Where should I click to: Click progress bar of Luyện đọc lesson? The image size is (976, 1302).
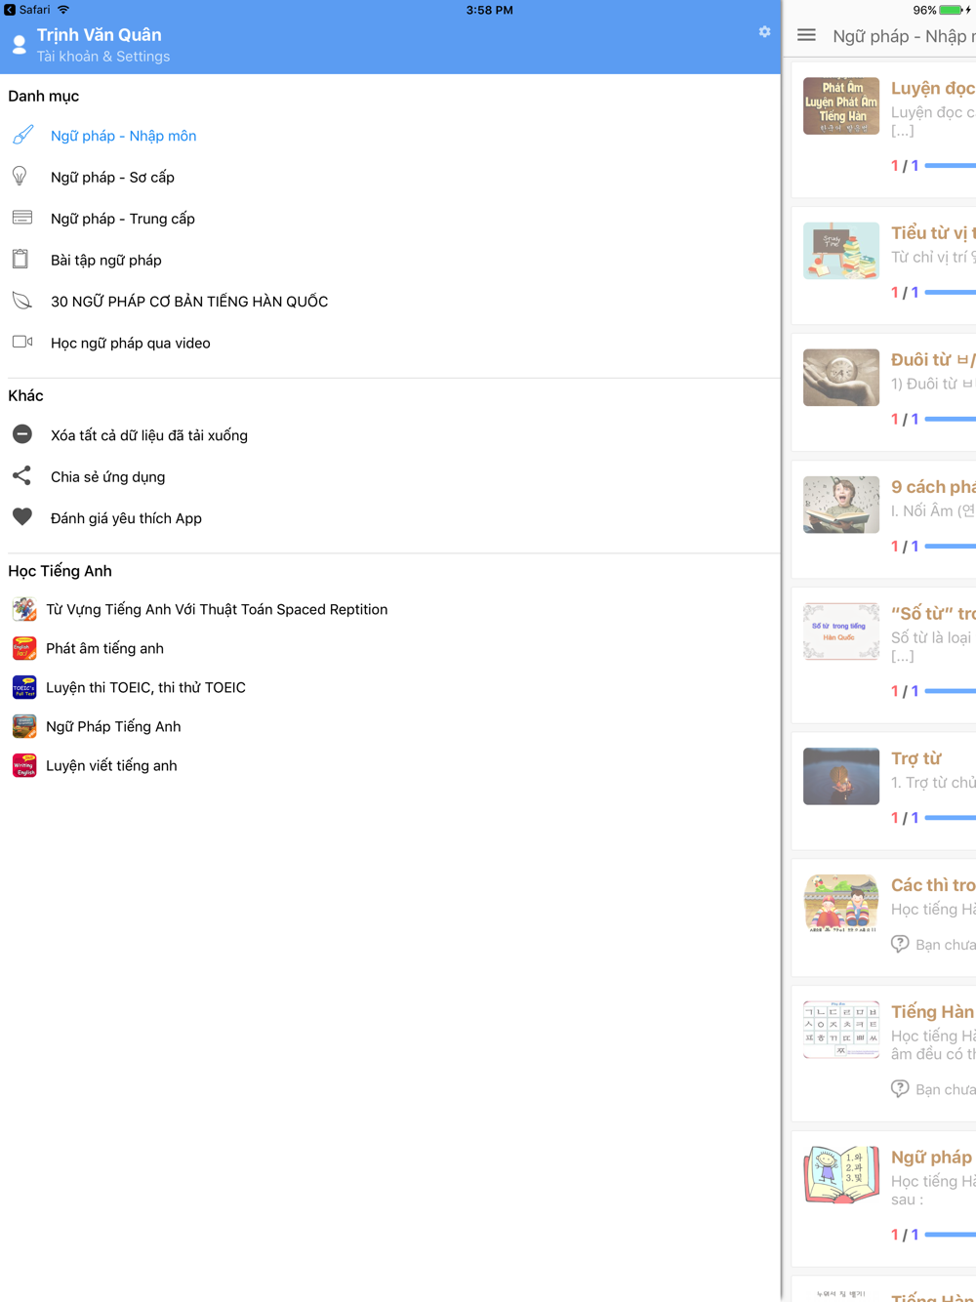[x=950, y=166]
